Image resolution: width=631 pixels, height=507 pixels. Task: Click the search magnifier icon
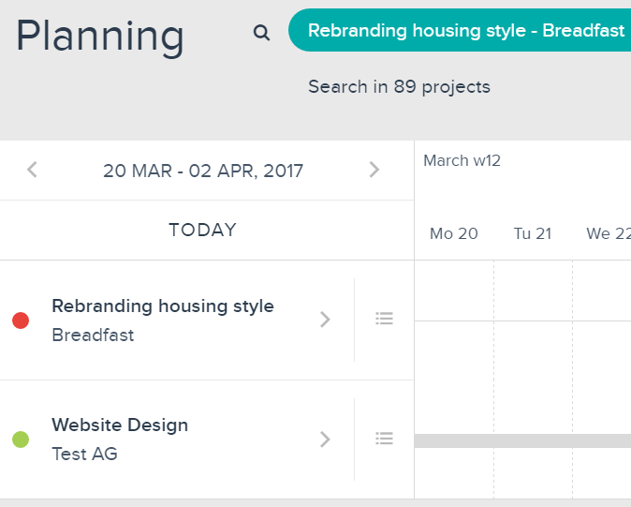[261, 33]
